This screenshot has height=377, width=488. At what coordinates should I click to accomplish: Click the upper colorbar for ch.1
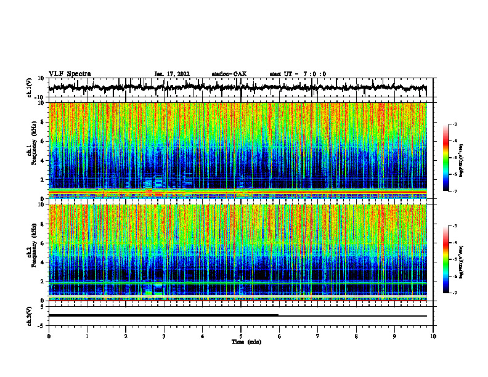pos(445,158)
